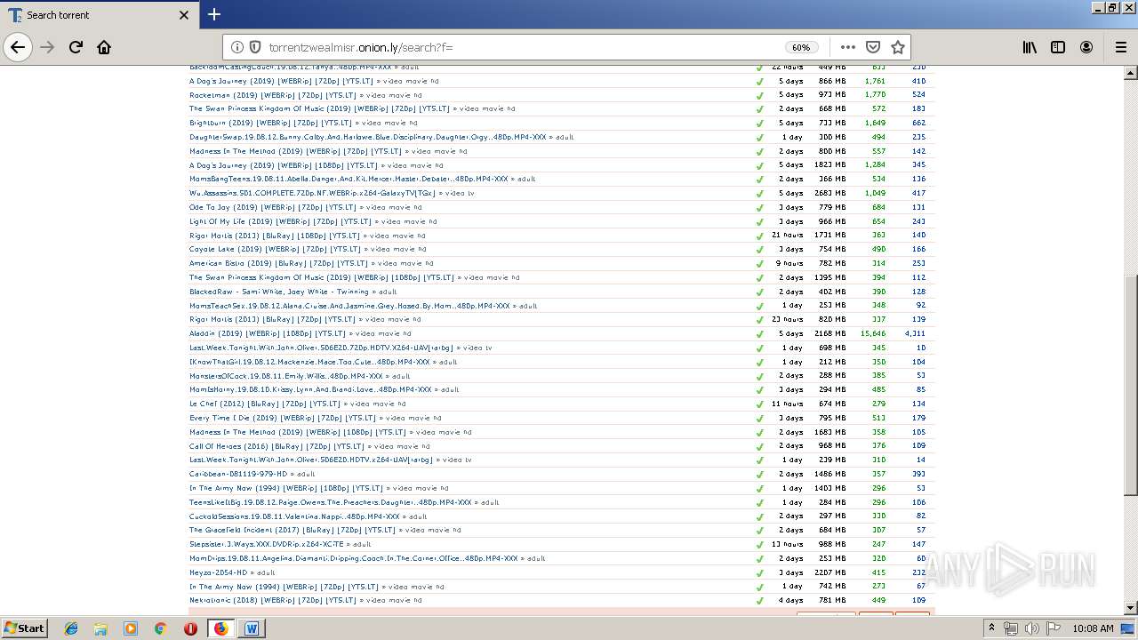Viewport: 1138px width, 640px height.
Task: Open In The Army Now 720p link
Action: pos(284,587)
